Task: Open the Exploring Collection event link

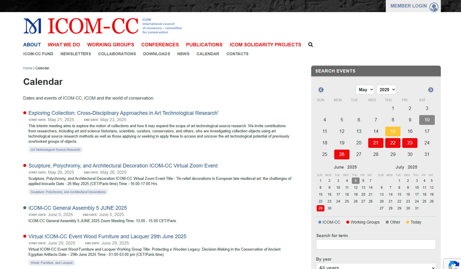Action: click(x=123, y=113)
